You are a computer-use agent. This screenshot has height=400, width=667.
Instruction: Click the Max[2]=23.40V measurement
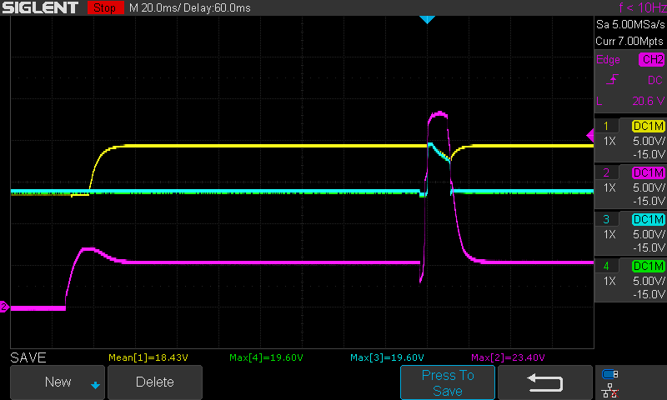pos(508,357)
